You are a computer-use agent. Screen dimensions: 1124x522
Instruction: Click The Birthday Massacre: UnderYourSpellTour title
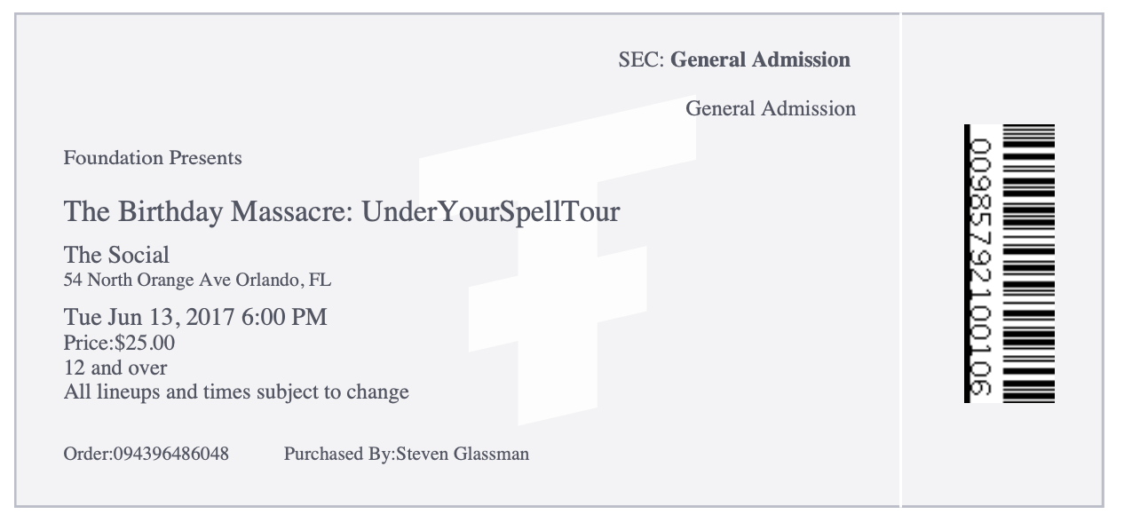pos(342,212)
